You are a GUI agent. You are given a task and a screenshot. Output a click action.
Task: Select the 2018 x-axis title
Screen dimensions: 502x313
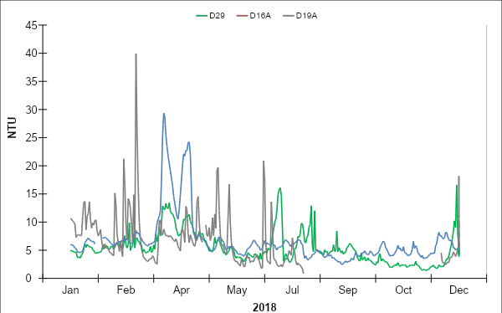pos(264,307)
